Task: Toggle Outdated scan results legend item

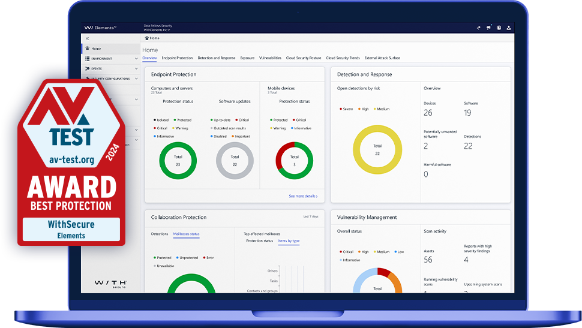Action: (x=228, y=128)
